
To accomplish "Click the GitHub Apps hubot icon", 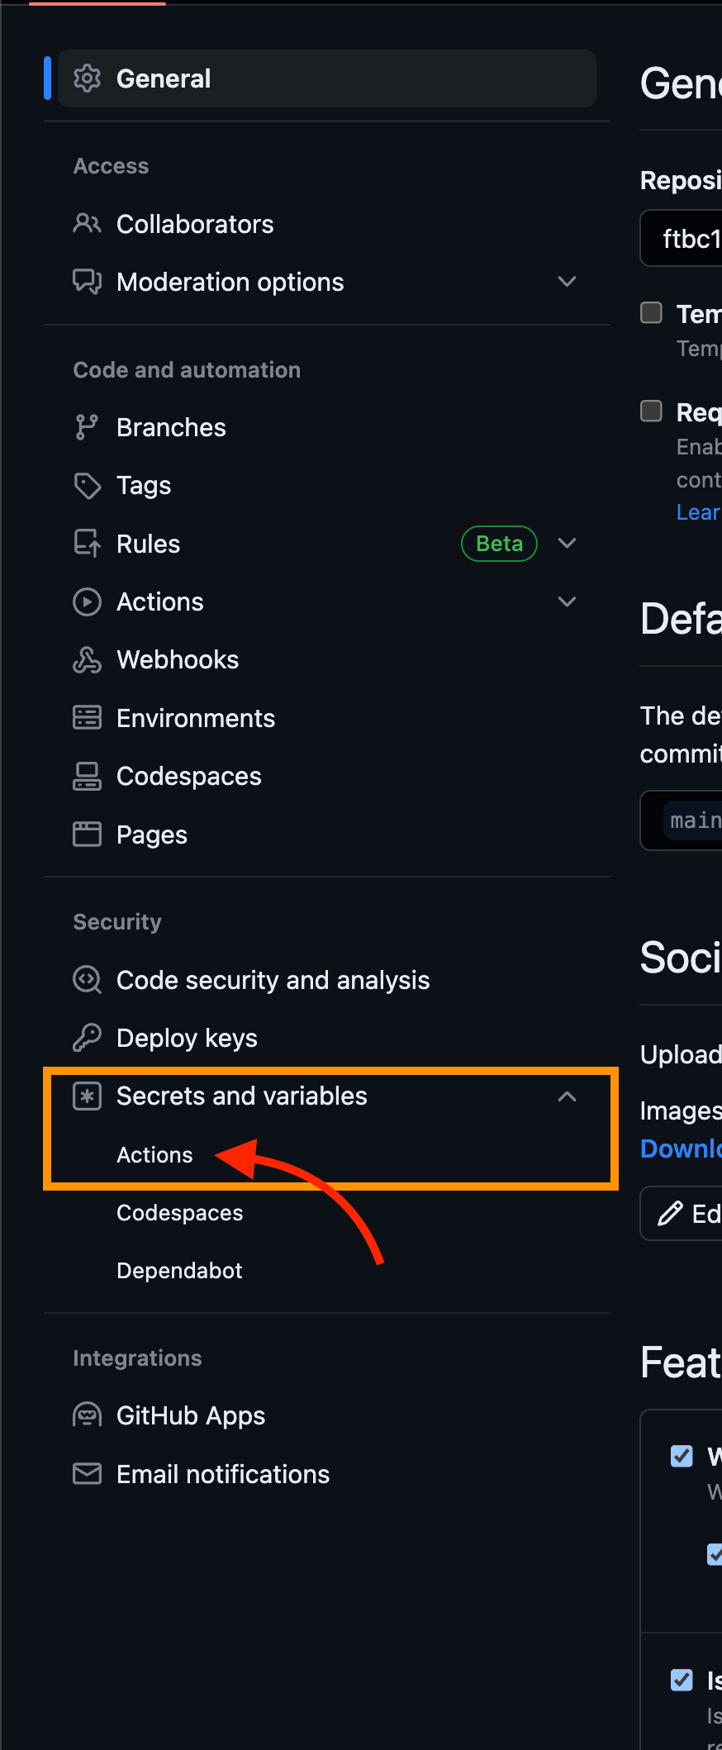I will point(87,1415).
